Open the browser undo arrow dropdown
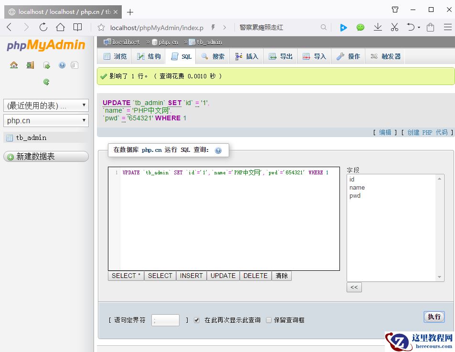Image resolution: width=455 pixels, height=352 pixels. [419, 27]
